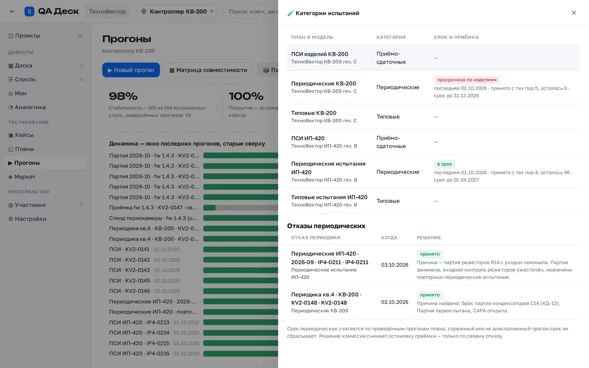Click the 98% stability card
This screenshot has width=589, height=368.
(x=160, y=104)
